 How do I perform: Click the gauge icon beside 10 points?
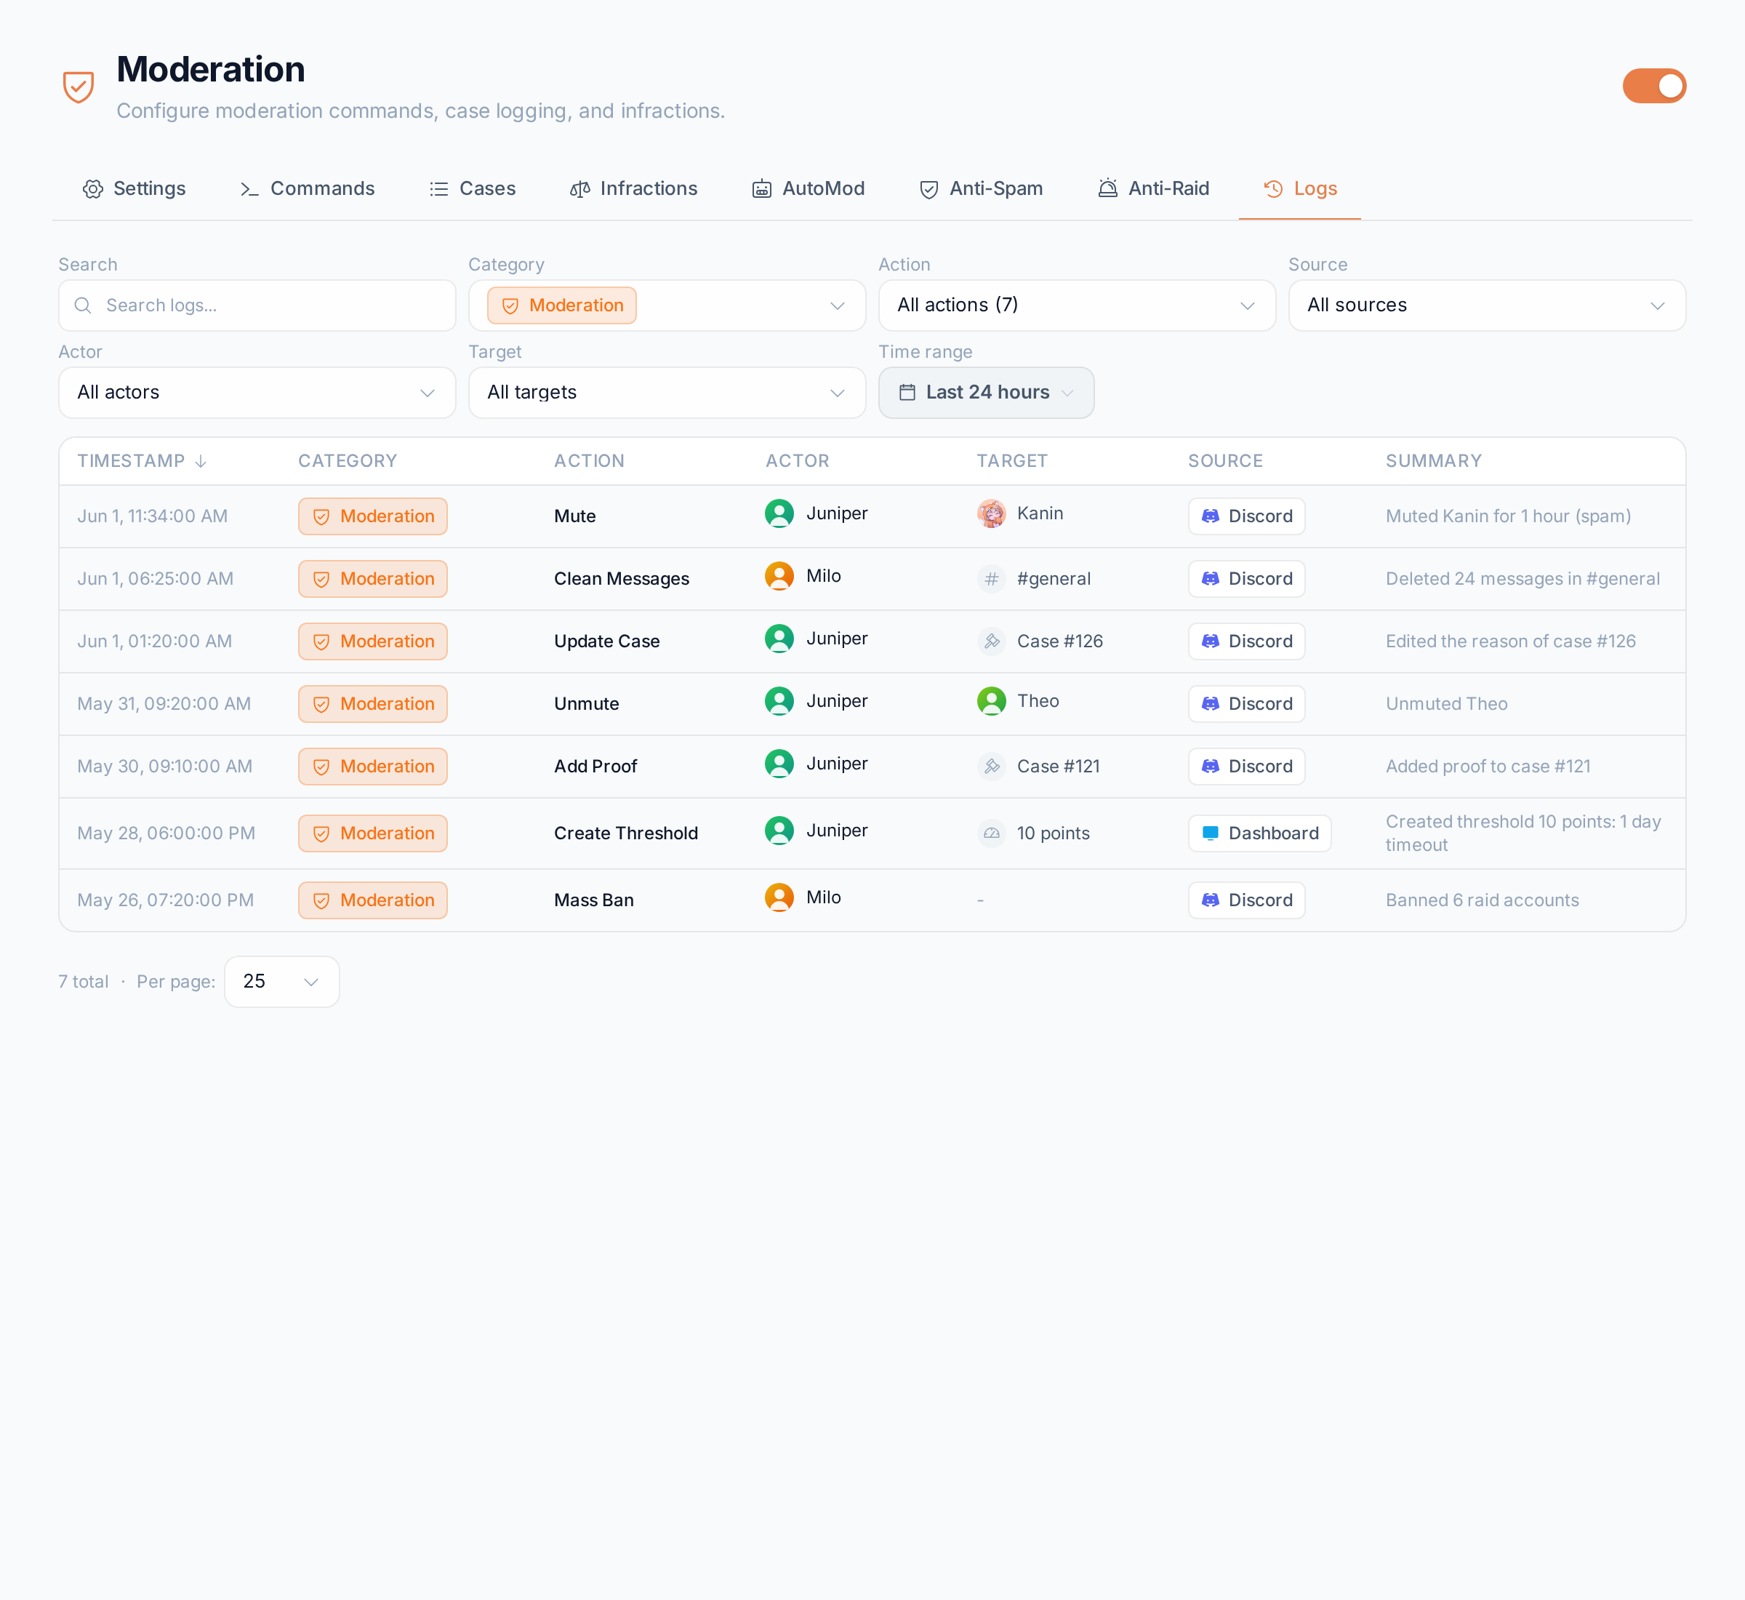point(991,833)
